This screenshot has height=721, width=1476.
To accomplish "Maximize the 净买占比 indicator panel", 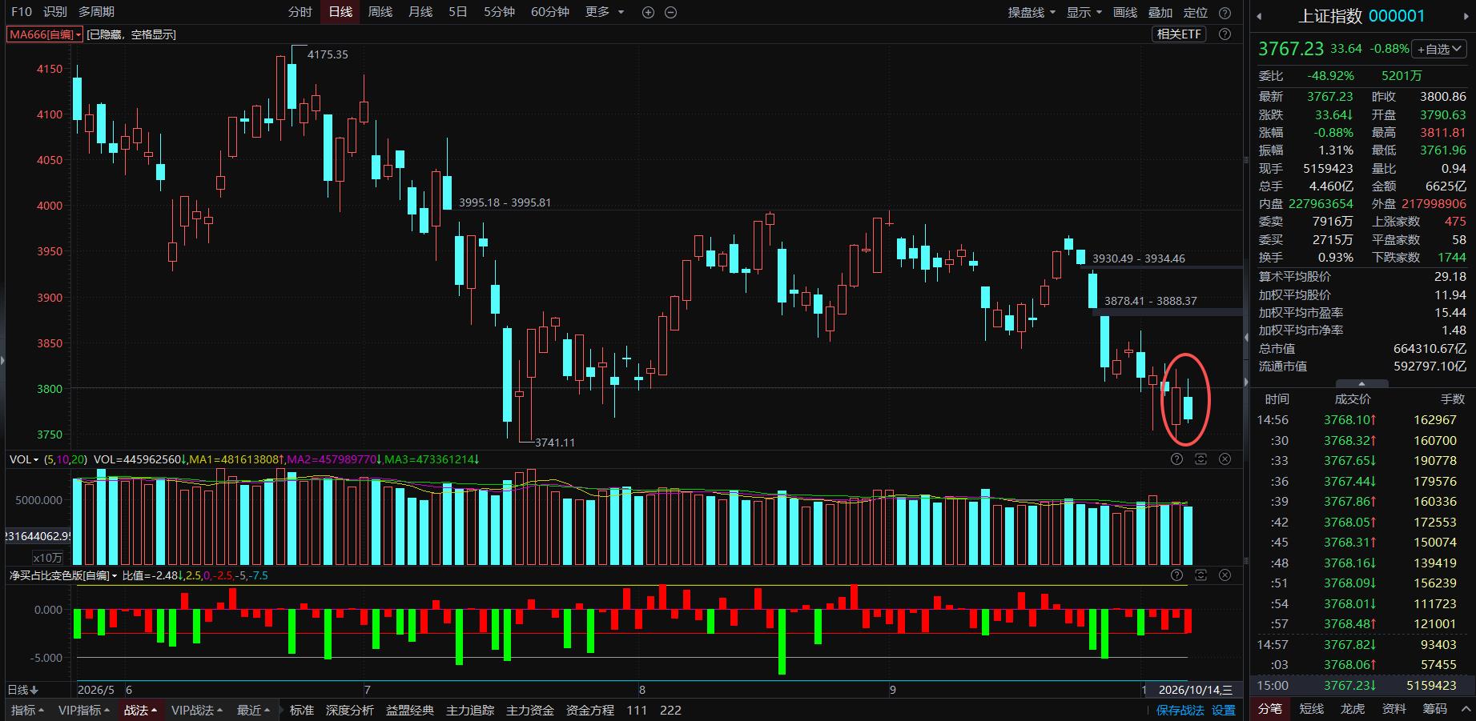I will (1201, 575).
